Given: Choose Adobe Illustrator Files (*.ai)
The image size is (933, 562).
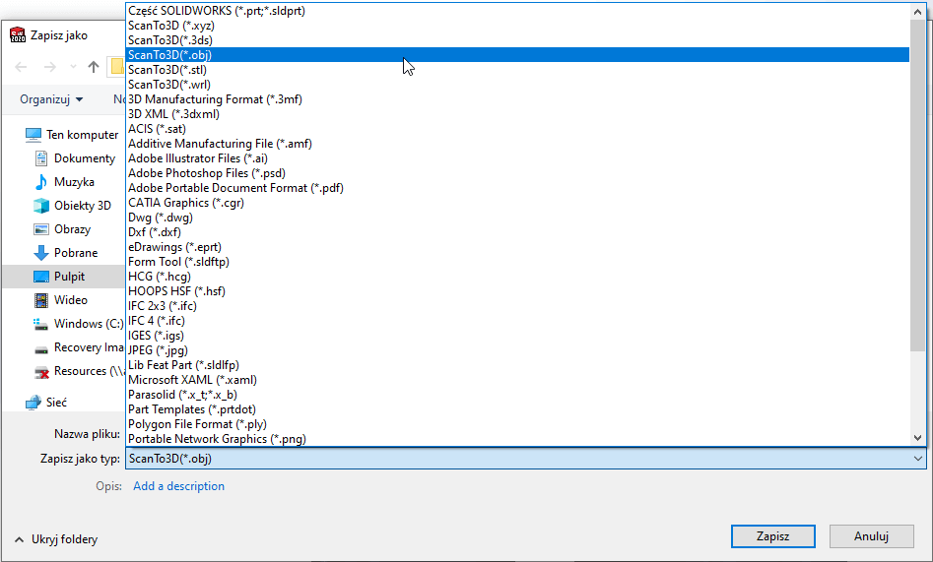Looking at the screenshot, I should [517, 158].
